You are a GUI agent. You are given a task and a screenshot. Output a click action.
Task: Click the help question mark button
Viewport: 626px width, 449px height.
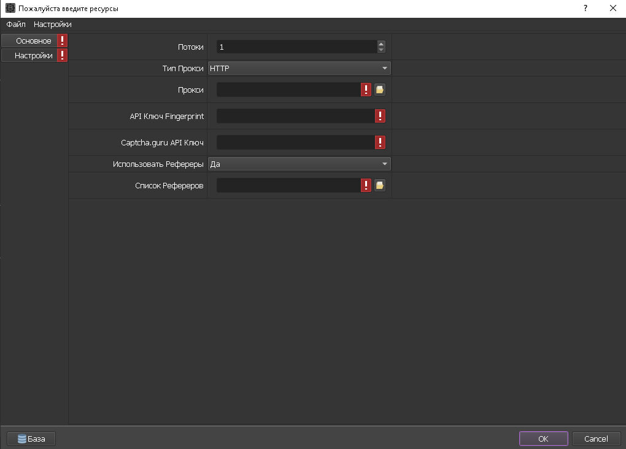coord(585,9)
